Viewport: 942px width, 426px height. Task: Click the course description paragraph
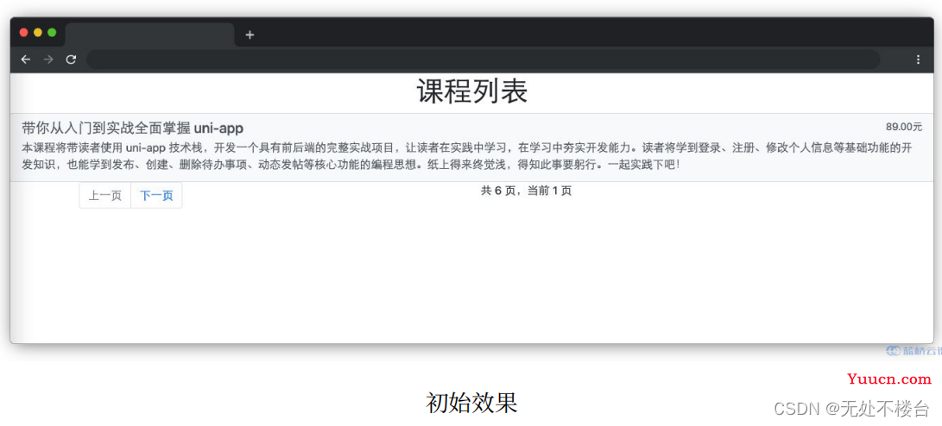[467, 156]
